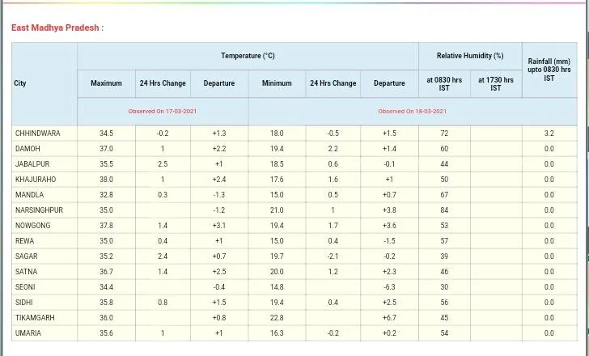Click the Relative Humidity (%) header
The height and width of the screenshot is (356, 589).
click(x=470, y=56)
